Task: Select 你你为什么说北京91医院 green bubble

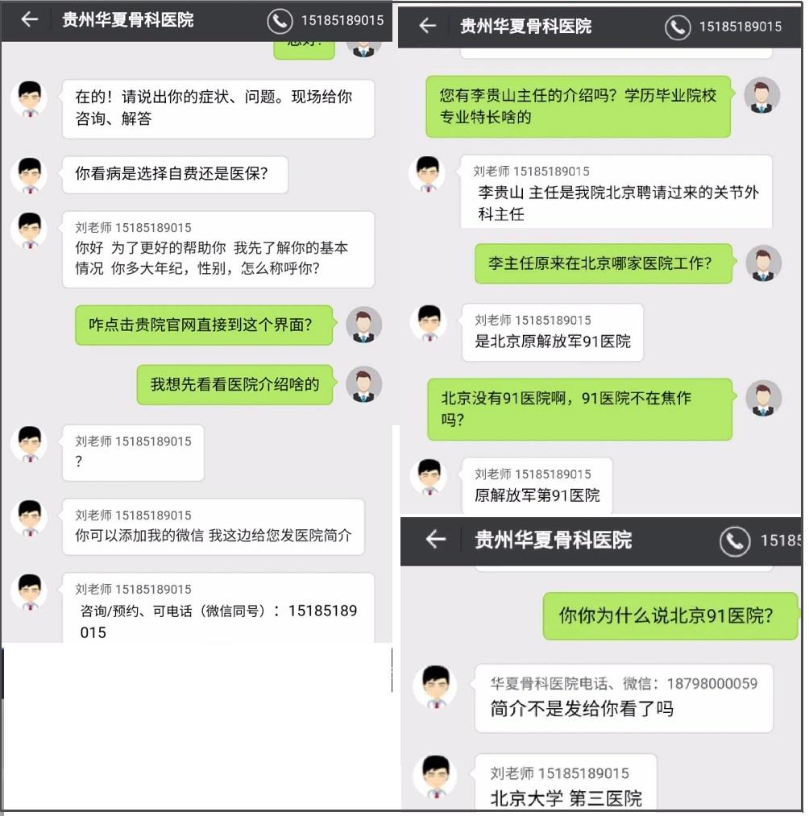Action: (670, 615)
